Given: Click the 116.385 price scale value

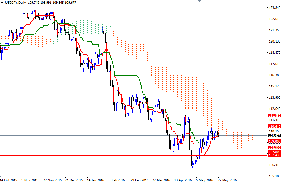Looking at the screenshot, I should [x=274, y=75].
